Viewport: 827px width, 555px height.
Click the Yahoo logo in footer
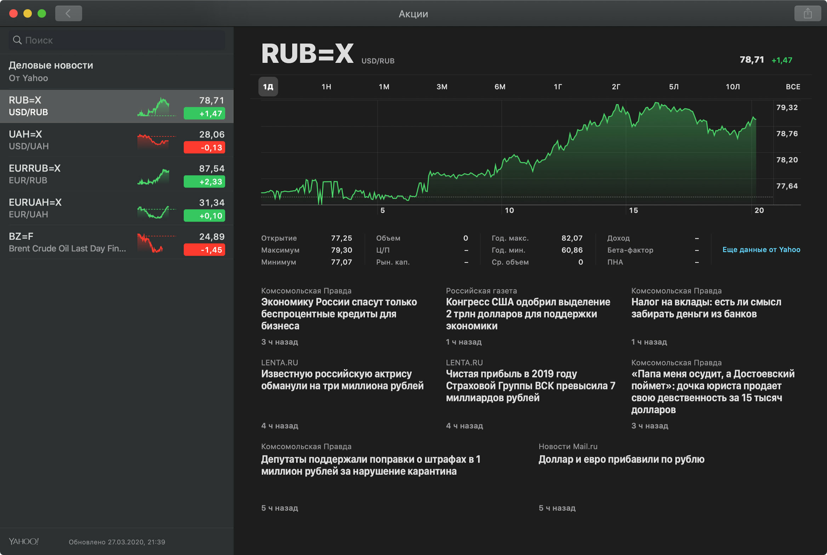pyautogui.click(x=24, y=541)
